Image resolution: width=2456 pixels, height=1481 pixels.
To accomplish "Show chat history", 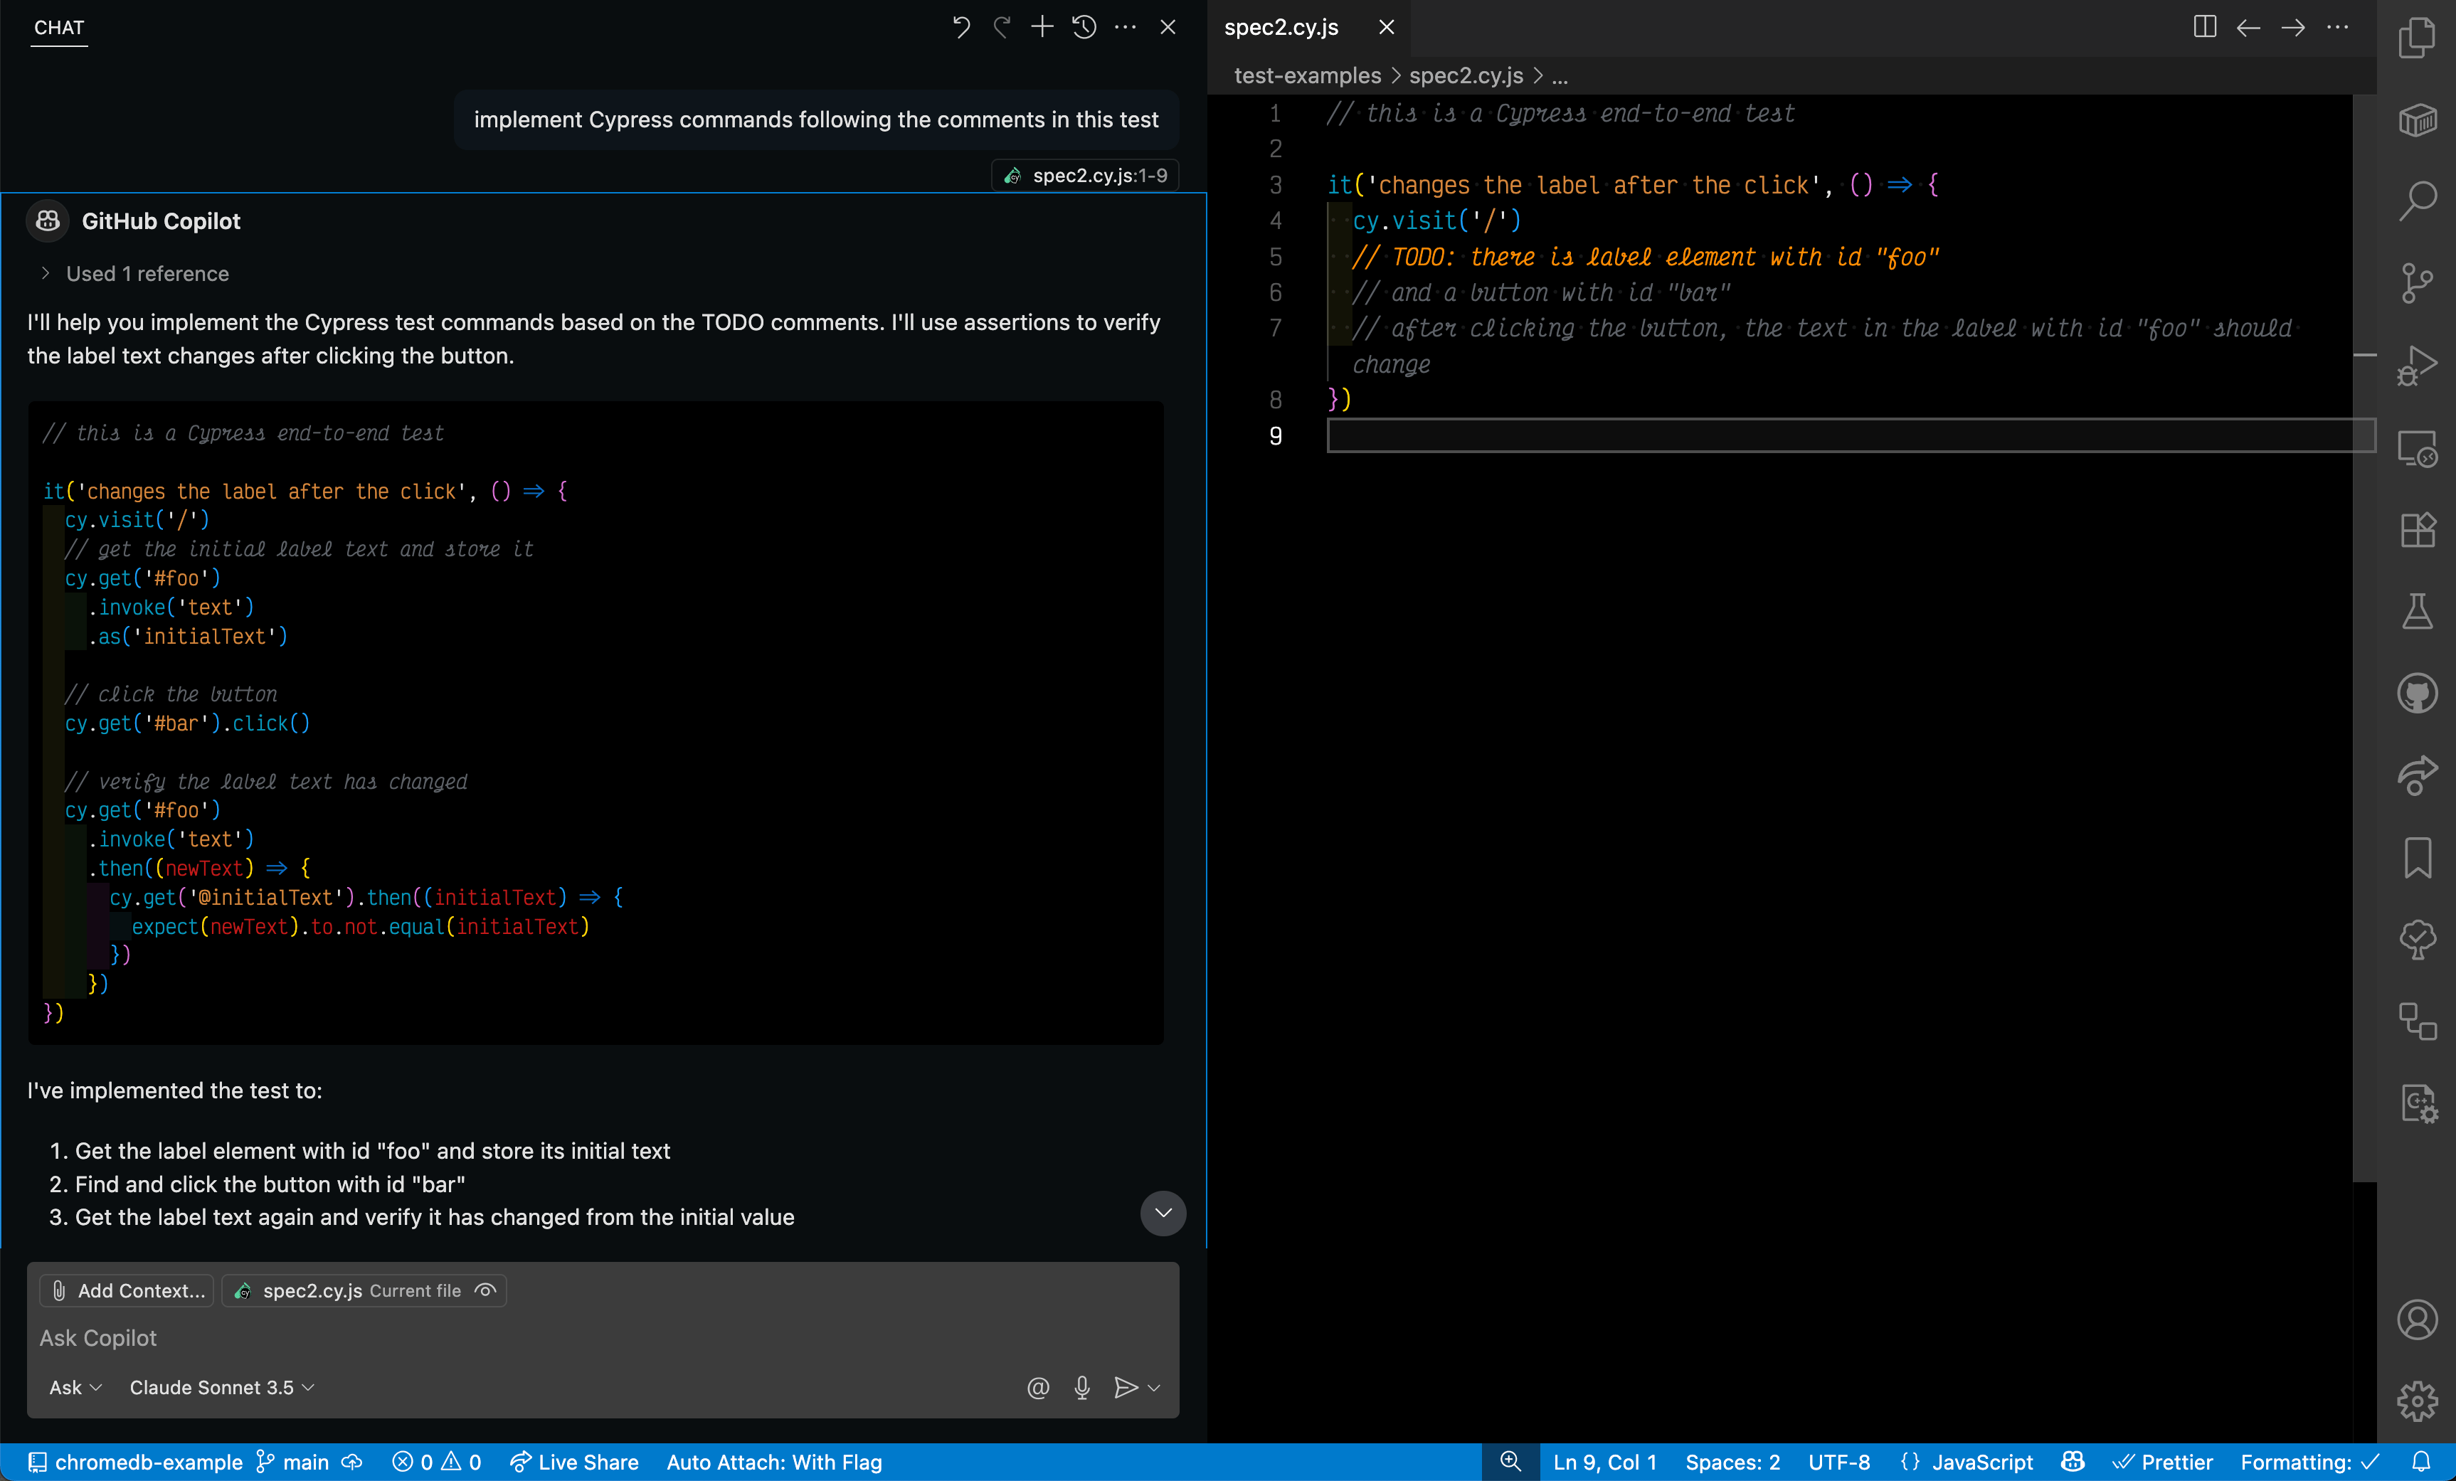I will (1084, 27).
